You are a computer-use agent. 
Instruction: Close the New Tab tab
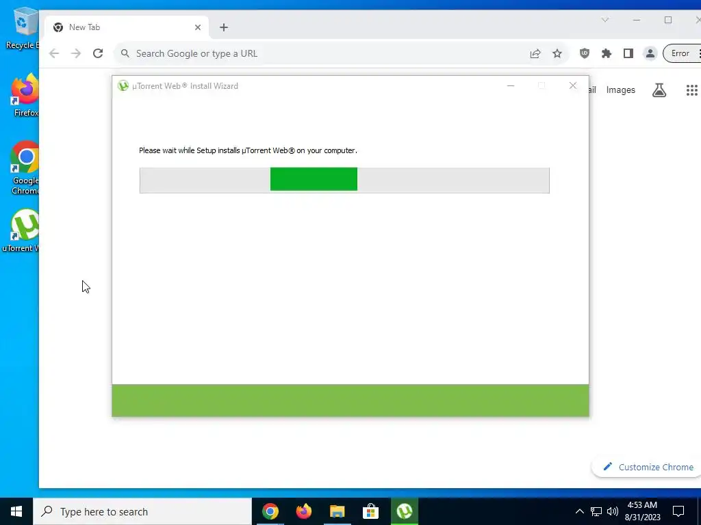198,27
